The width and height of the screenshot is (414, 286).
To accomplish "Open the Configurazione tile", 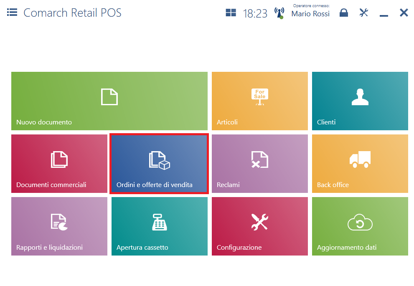I will 260,226.
